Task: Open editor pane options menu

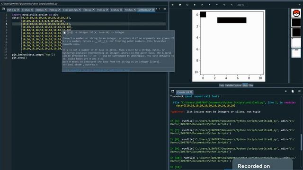Action: coord(165,9)
